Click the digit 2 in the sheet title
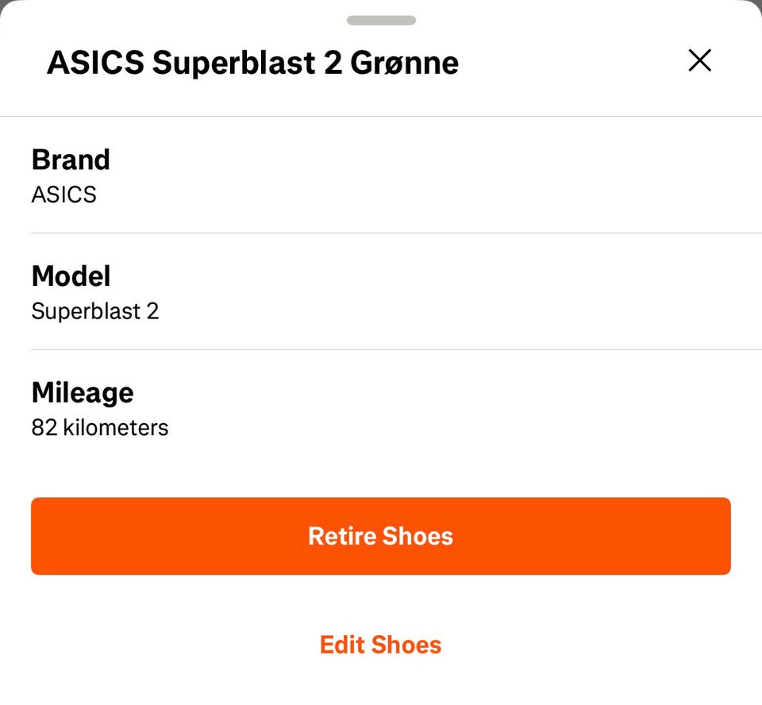Screen dimensions: 762x705 click(333, 63)
